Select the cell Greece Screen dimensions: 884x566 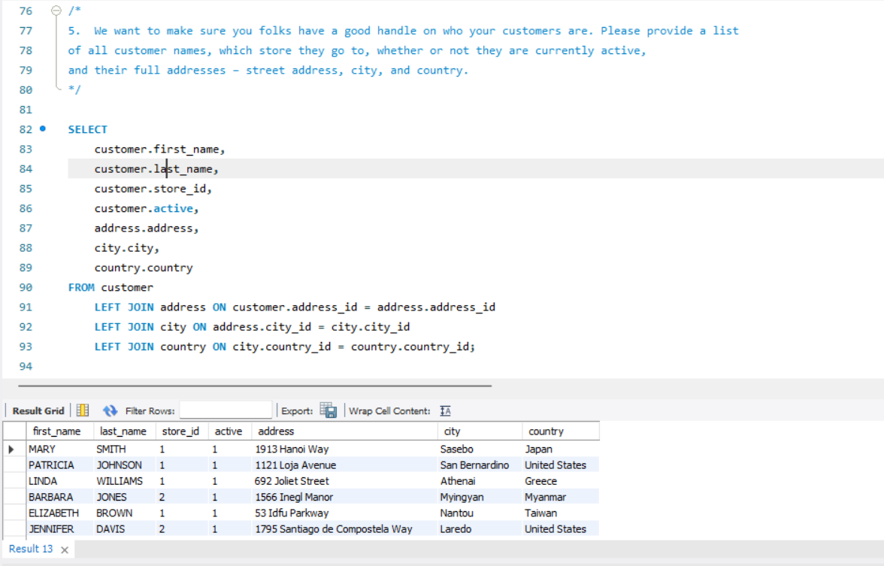tap(561, 481)
